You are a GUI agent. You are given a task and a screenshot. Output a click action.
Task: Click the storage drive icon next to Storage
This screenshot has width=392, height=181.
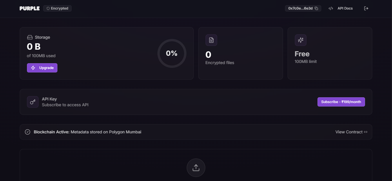click(30, 37)
